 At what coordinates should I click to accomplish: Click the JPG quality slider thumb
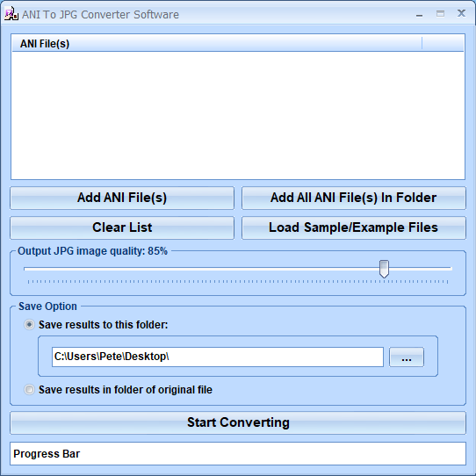click(x=384, y=269)
